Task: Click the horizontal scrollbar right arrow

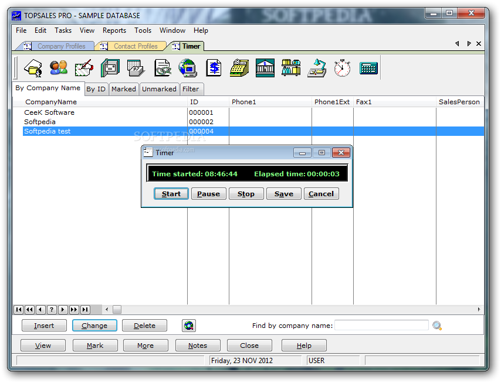Action: 479,309
